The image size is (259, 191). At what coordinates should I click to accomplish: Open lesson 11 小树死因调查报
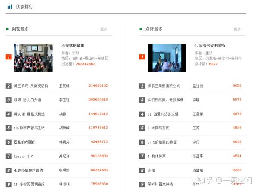point(29,184)
